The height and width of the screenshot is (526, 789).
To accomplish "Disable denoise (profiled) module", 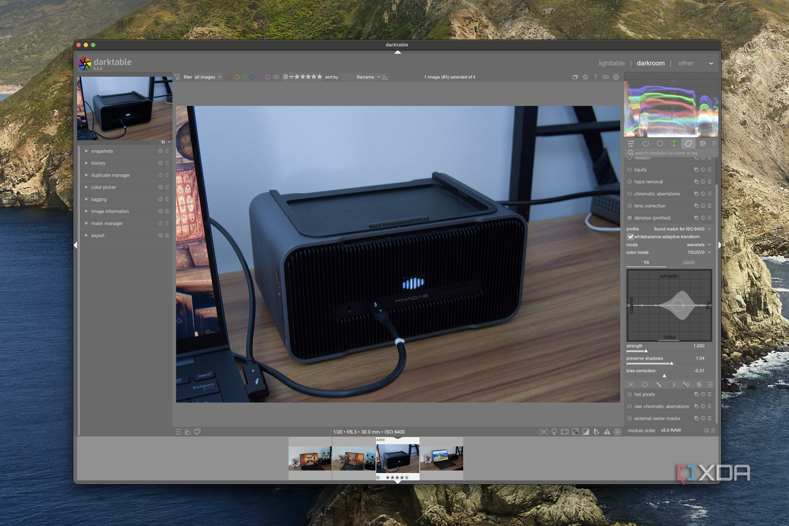I will tap(629, 218).
